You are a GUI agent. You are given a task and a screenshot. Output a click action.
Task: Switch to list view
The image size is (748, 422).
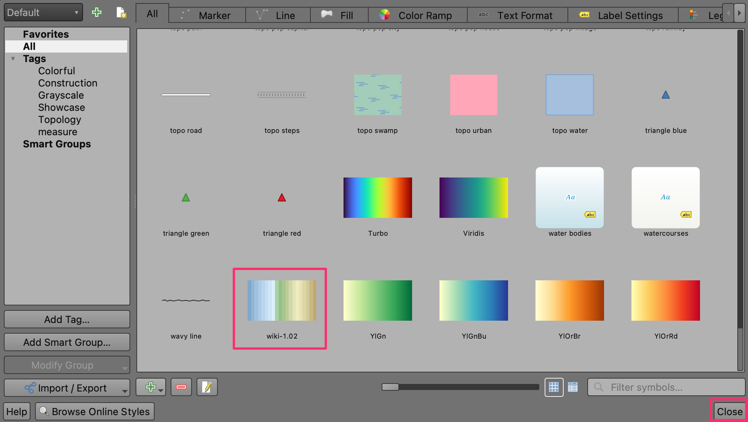(x=573, y=387)
